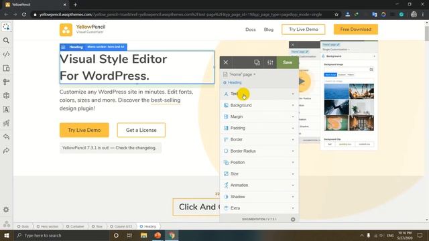Open the Extra property group
The width and height of the screenshot is (429, 241).
click(x=259, y=208)
